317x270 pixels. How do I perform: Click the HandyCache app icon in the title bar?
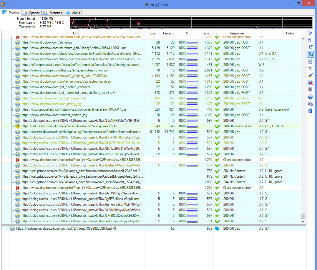[x=3, y=4]
